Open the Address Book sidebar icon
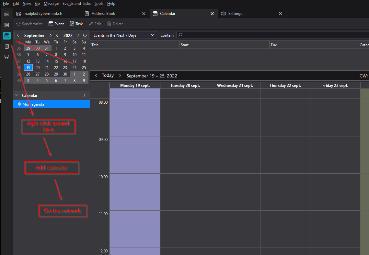This screenshot has height=255, width=369. [6, 25]
